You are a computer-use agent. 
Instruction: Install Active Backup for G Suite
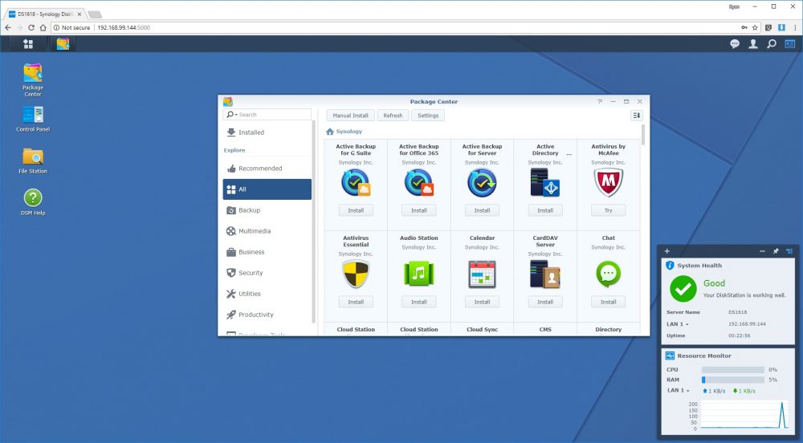[356, 210]
